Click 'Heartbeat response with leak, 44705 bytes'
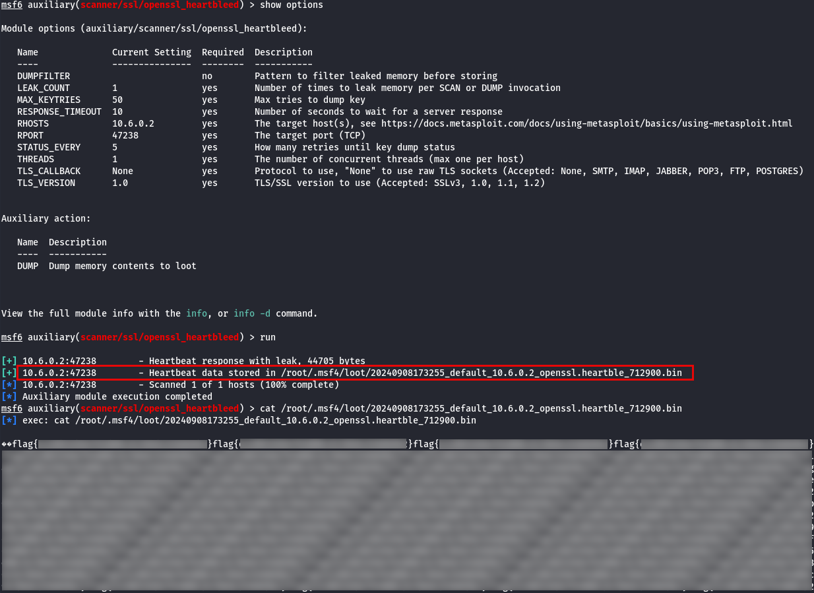 (257, 361)
